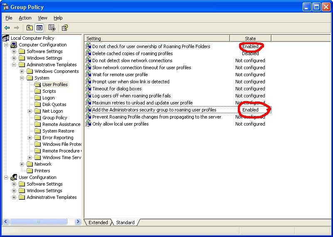Click the Export List toolbar icon

pos(52,28)
